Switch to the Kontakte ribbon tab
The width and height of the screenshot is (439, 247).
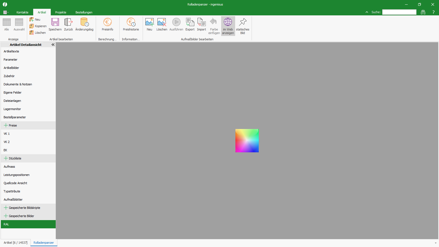(x=22, y=12)
